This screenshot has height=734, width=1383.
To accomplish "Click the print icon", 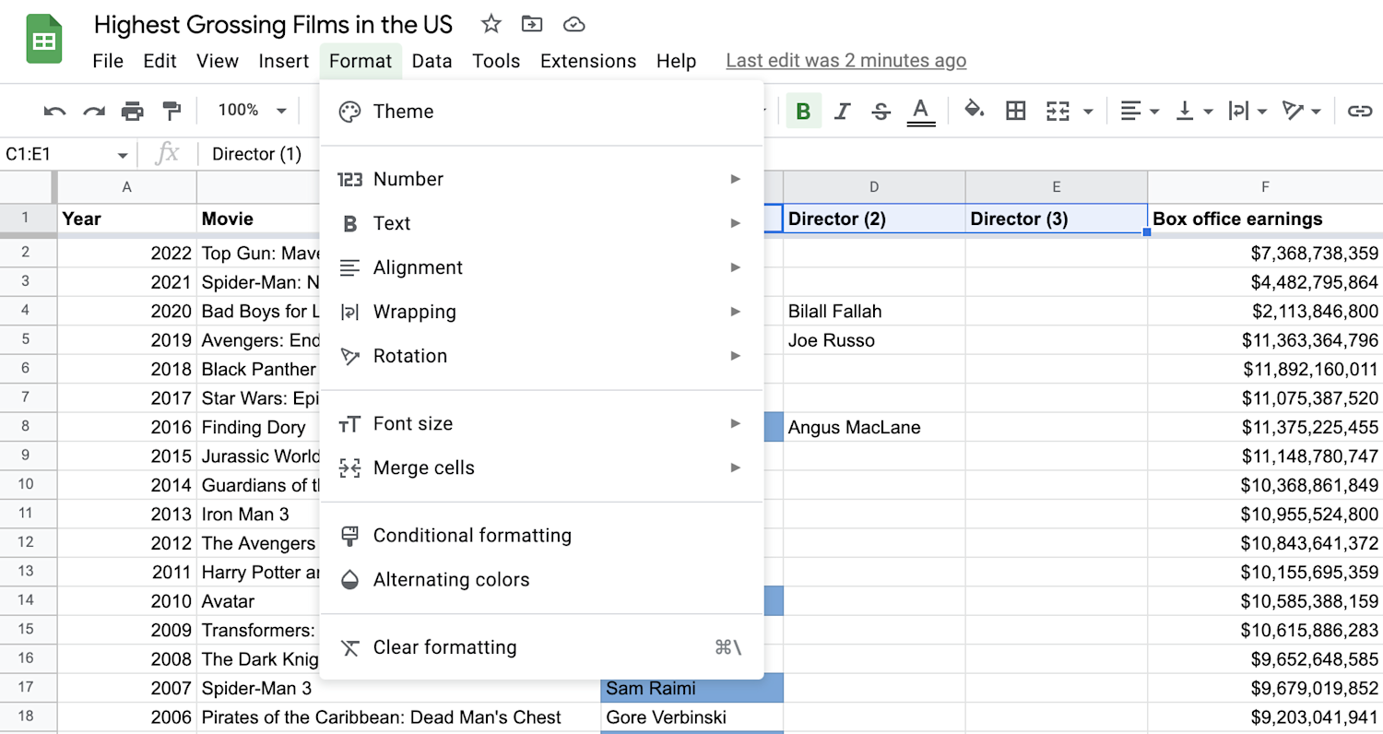I will pyautogui.click(x=133, y=112).
